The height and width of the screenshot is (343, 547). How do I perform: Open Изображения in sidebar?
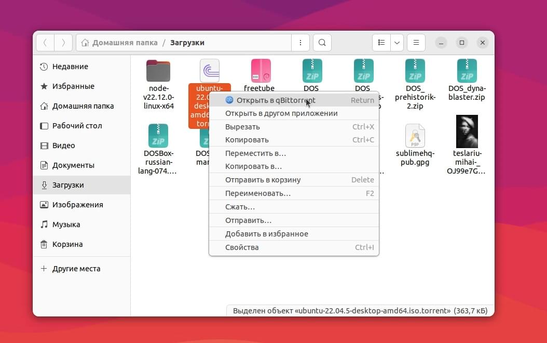81,205
